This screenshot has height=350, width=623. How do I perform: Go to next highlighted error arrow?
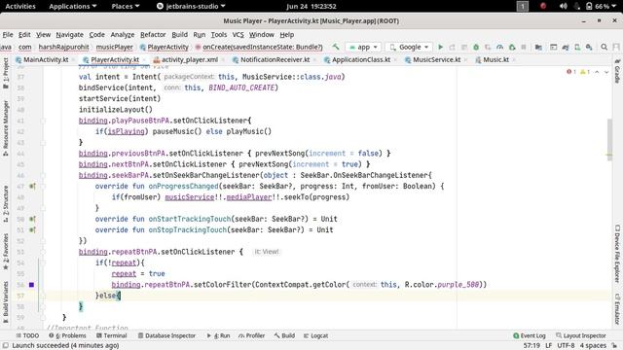(x=606, y=72)
